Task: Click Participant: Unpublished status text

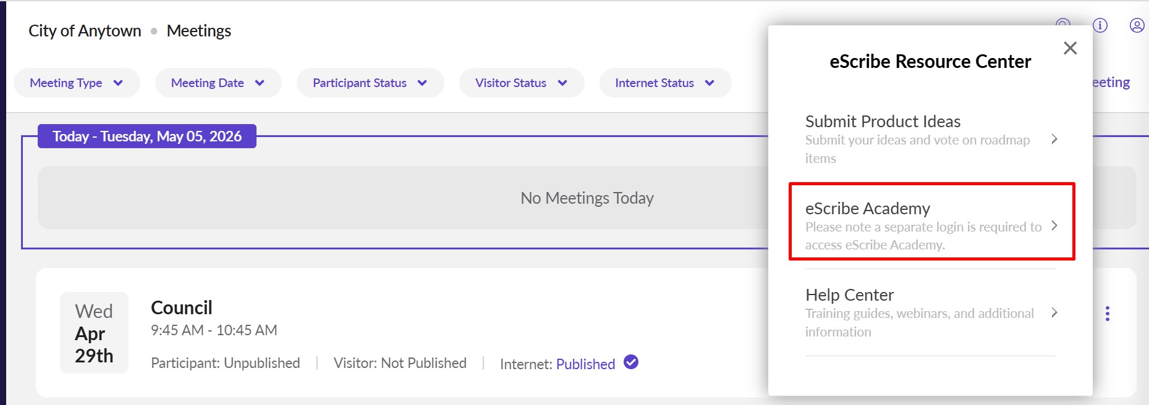Action: (226, 363)
